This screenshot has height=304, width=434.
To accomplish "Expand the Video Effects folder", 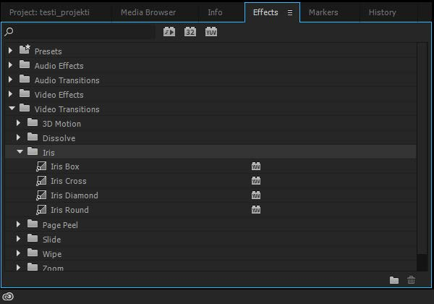I will click(x=11, y=94).
